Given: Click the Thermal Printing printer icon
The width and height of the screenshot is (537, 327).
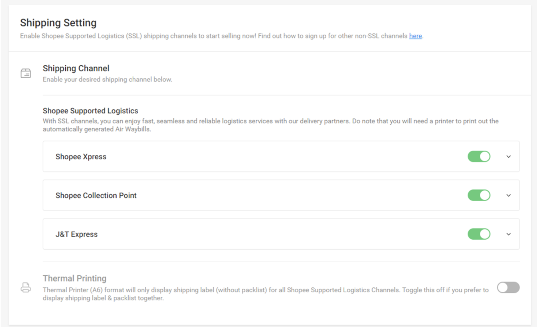Looking at the screenshot, I should pyautogui.click(x=26, y=288).
